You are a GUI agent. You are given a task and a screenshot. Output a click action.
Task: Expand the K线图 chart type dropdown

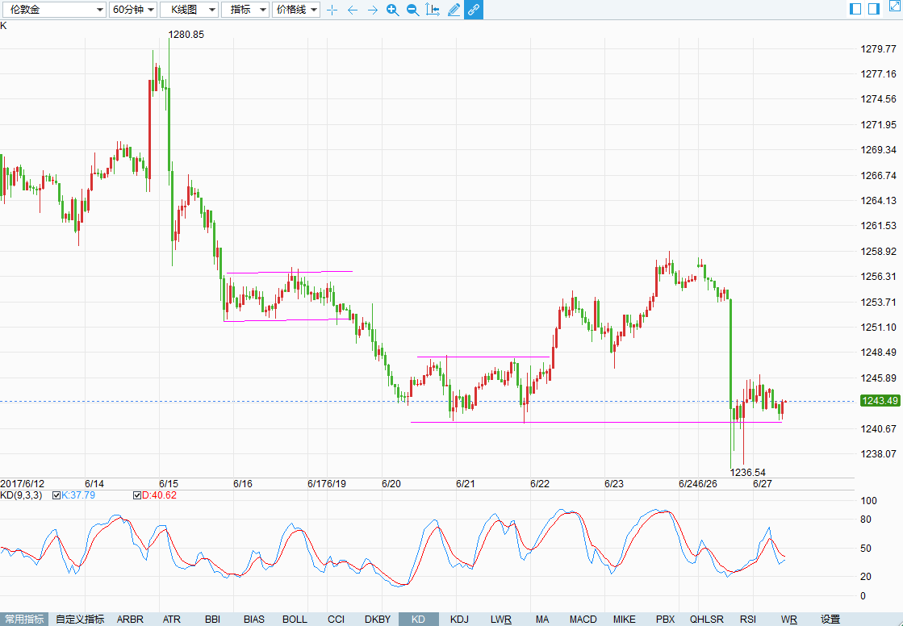[x=189, y=10]
